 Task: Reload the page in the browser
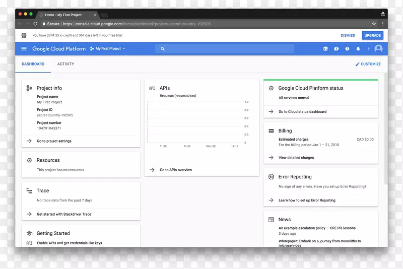35,24
